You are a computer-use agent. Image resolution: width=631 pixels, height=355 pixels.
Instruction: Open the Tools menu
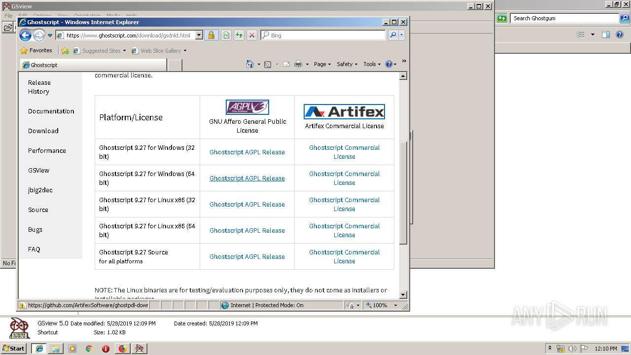tap(372, 64)
